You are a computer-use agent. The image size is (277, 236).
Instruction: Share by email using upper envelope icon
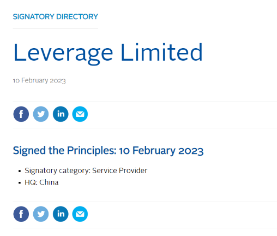[x=80, y=114]
